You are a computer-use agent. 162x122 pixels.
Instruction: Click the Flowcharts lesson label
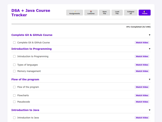coord(23,95)
